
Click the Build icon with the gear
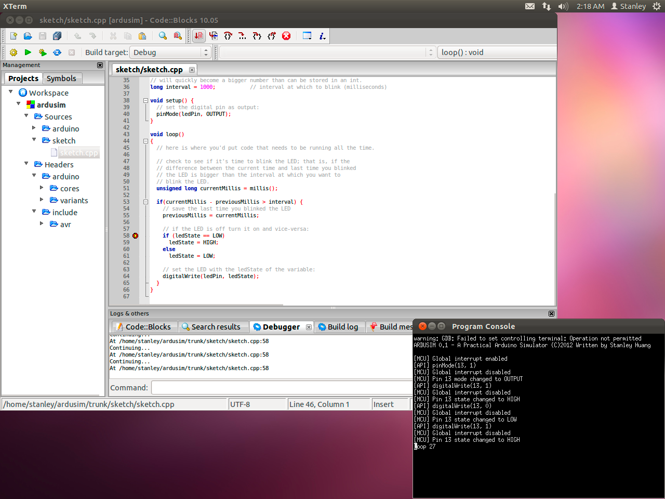13,52
